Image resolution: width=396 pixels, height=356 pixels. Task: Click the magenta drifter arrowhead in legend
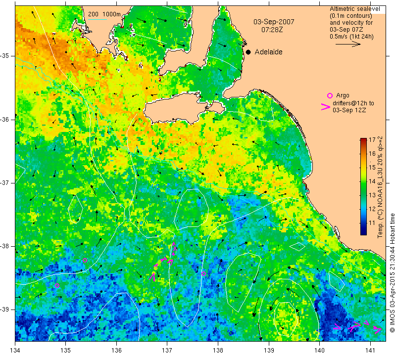(325, 107)
